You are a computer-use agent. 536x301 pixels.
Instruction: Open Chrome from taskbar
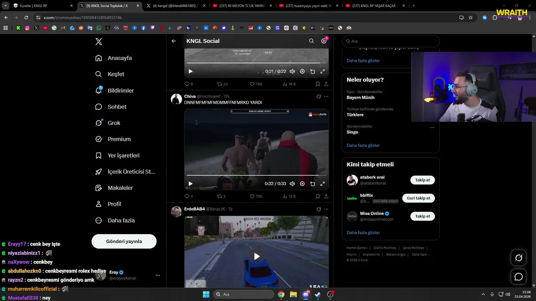(281, 294)
